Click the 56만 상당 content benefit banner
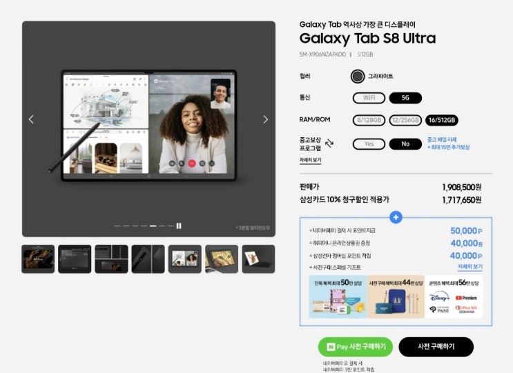This screenshot has width=513, height=373. pyautogui.click(x=454, y=297)
